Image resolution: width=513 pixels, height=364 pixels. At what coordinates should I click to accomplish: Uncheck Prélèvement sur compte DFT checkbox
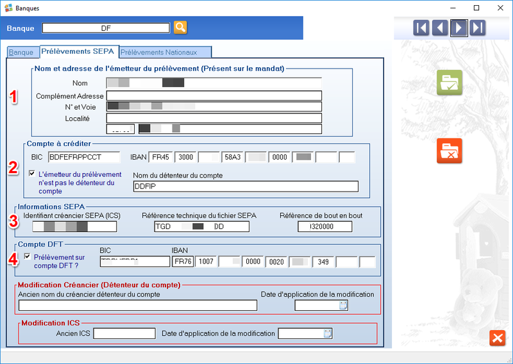[x=27, y=256]
